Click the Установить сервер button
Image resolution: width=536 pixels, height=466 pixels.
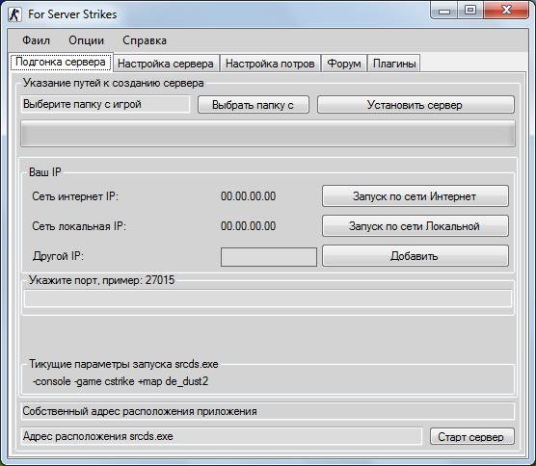415,105
